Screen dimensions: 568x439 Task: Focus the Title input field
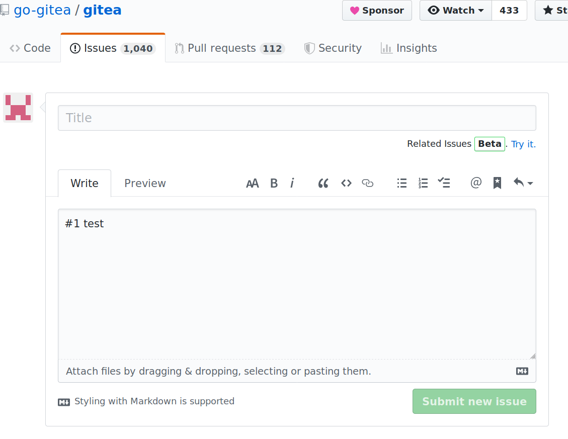pos(297,118)
